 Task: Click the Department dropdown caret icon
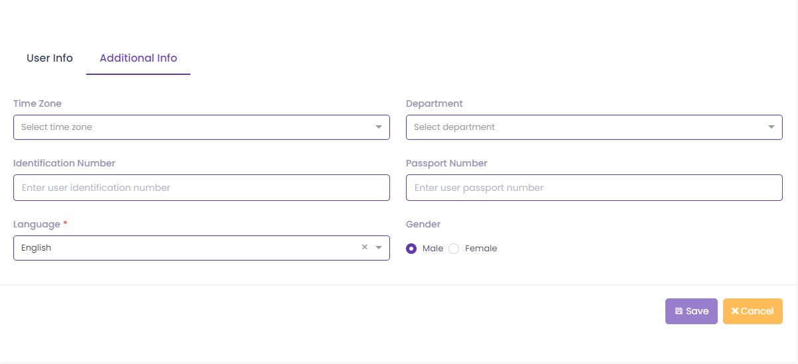771,127
